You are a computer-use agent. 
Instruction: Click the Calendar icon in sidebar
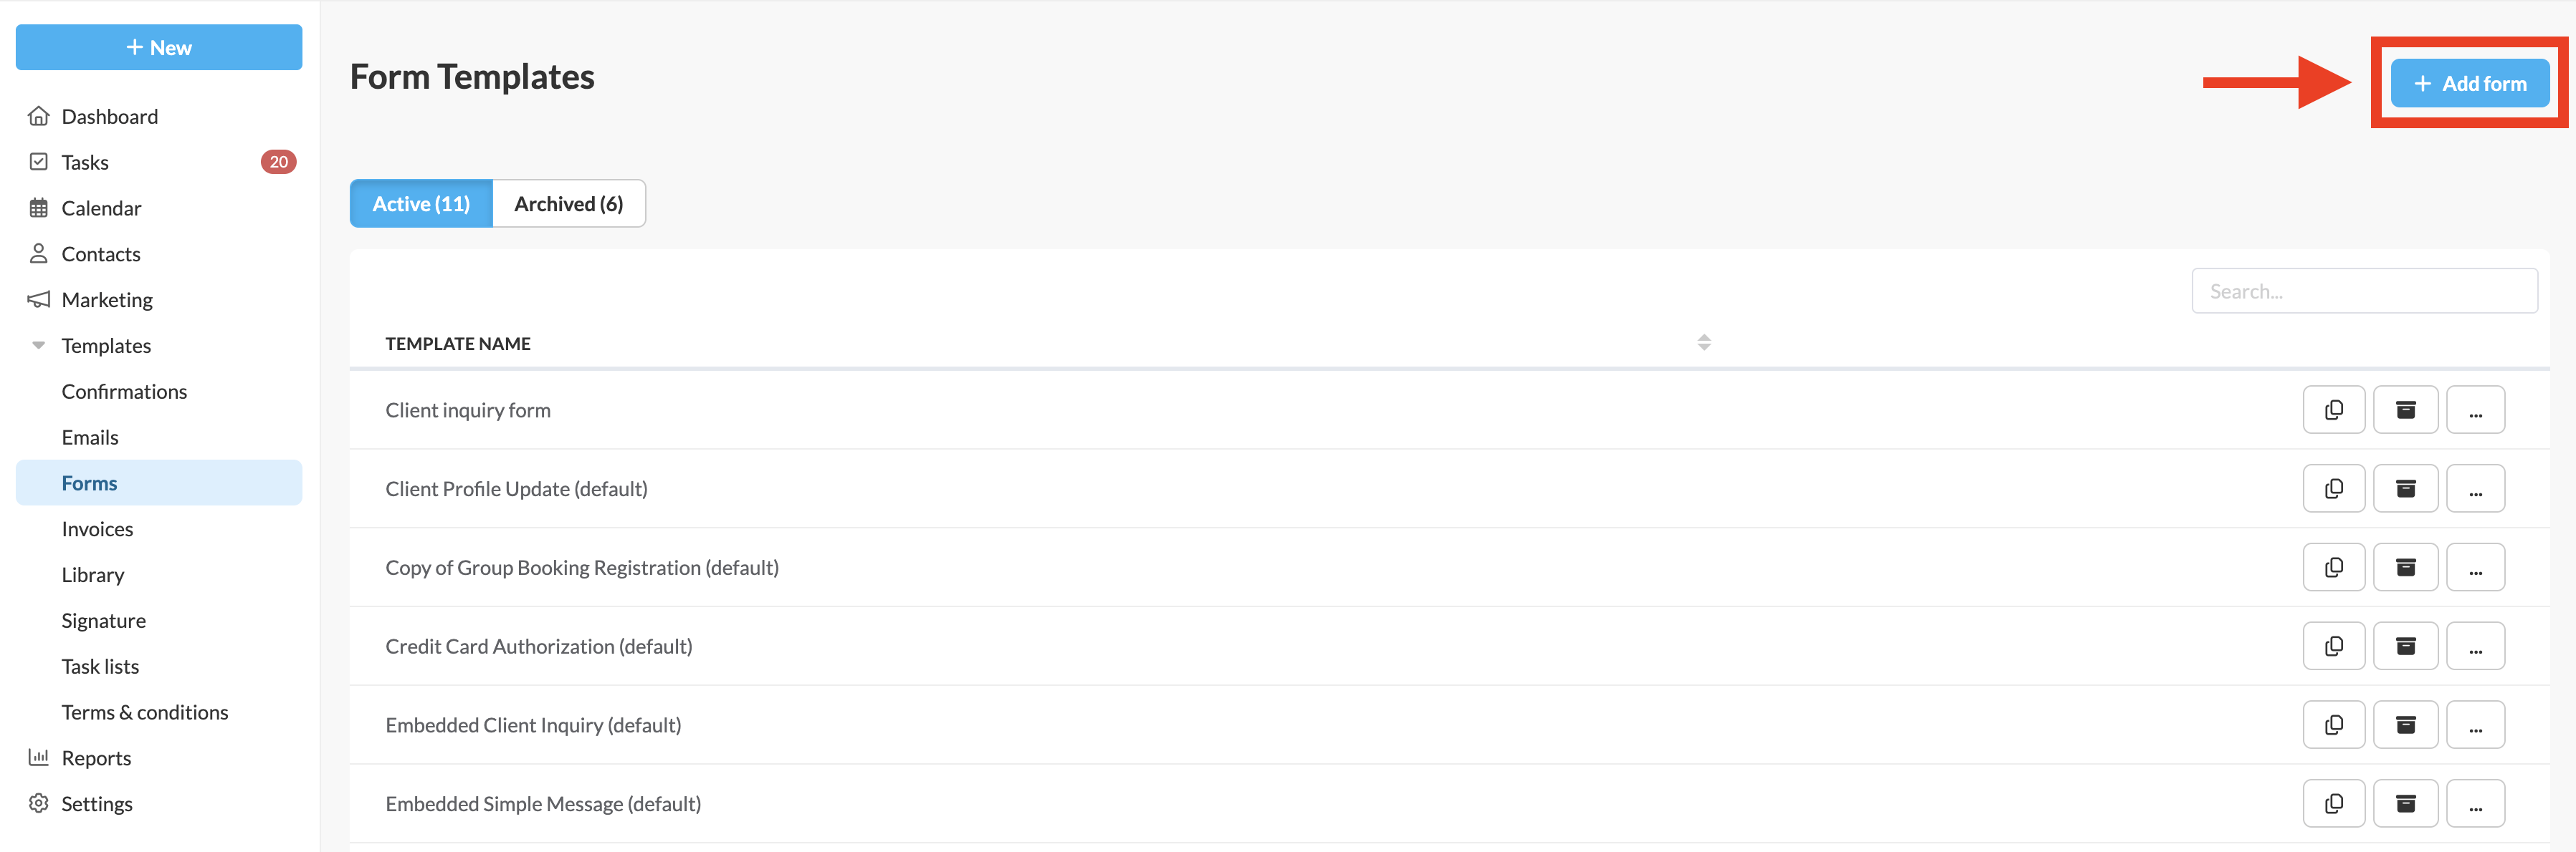click(x=39, y=208)
